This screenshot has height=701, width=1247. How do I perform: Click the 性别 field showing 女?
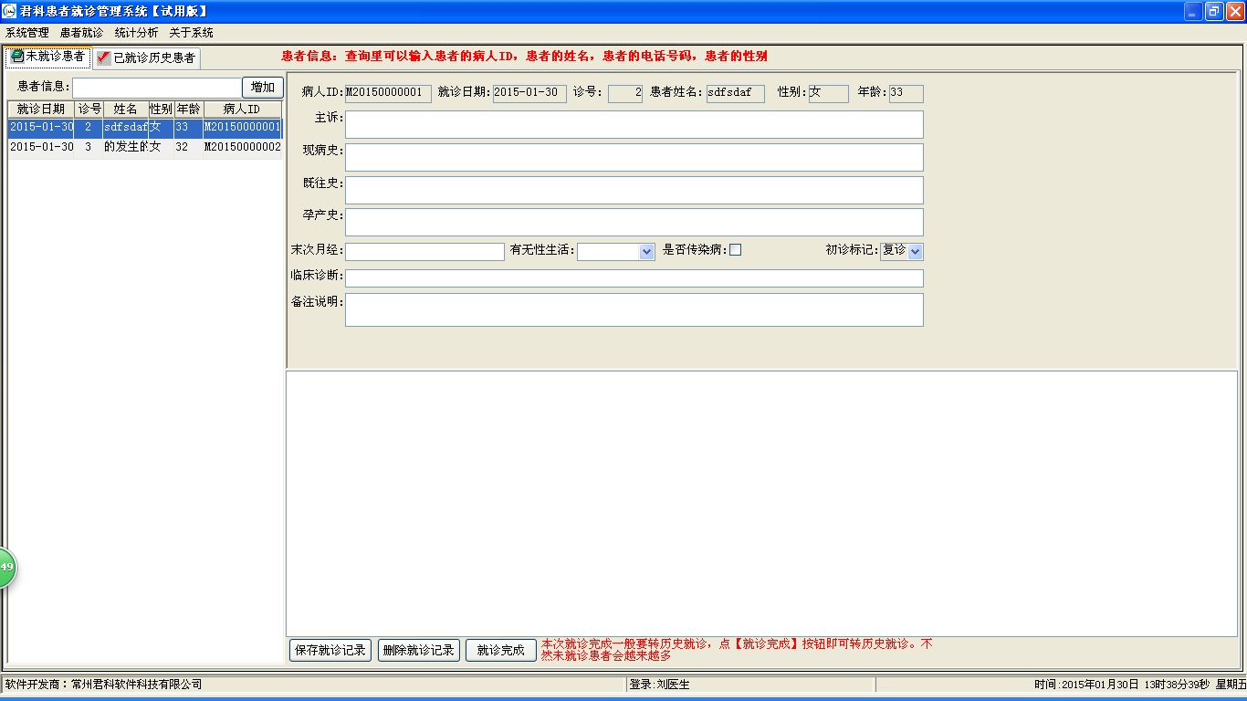pyautogui.click(x=829, y=93)
